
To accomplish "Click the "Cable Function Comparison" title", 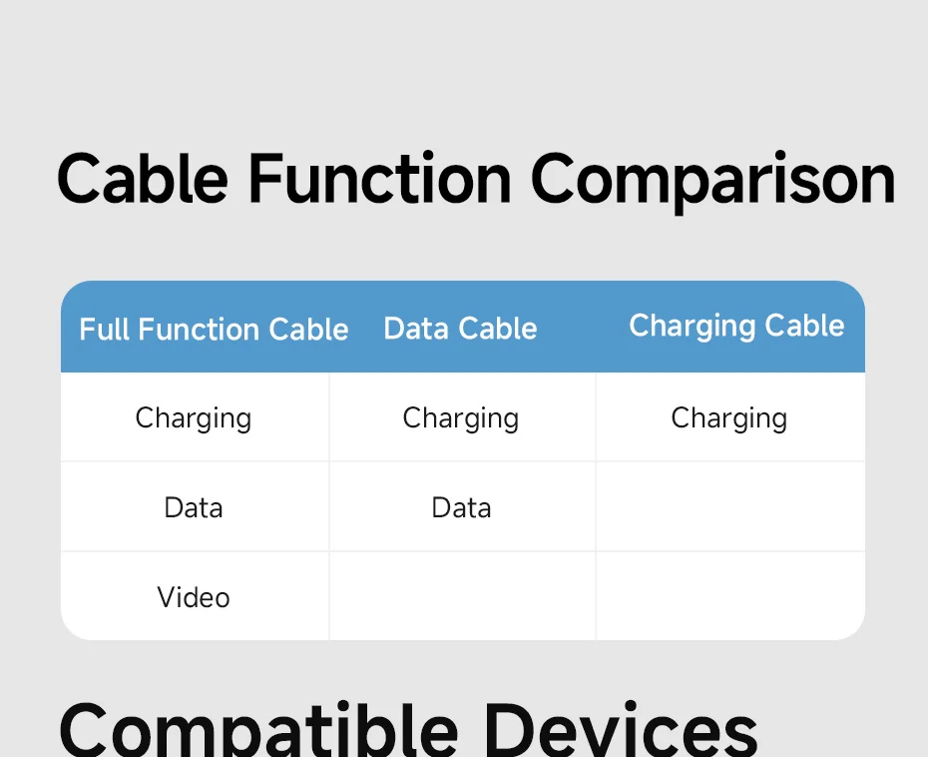I will (x=475, y=181).
